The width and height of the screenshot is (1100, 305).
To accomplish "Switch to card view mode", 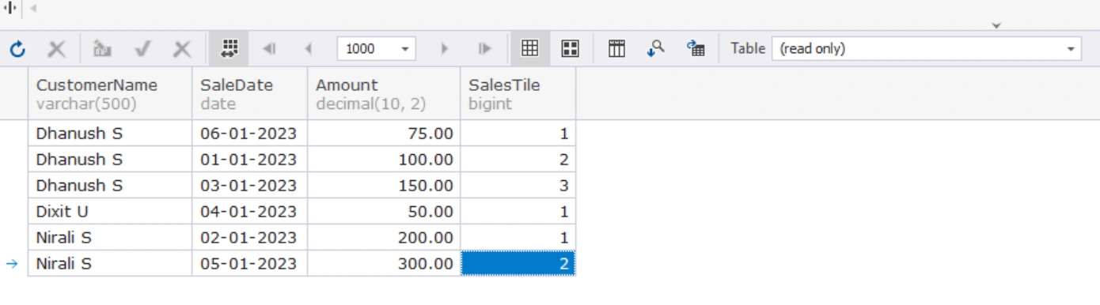I will coord(570,49).
